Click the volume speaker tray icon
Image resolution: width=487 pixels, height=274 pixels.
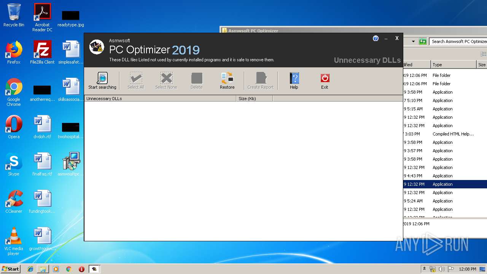pos(442,269)
